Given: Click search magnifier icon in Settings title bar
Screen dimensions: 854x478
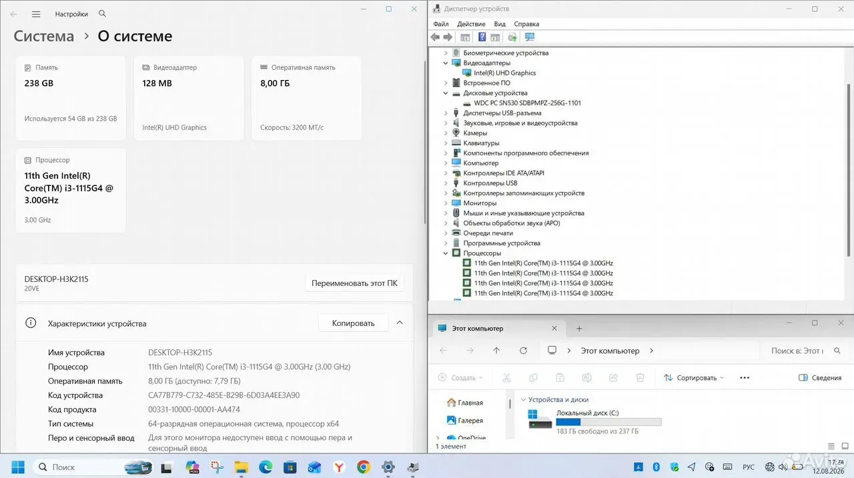Looking at the screenshot, I should click(102, 13).
